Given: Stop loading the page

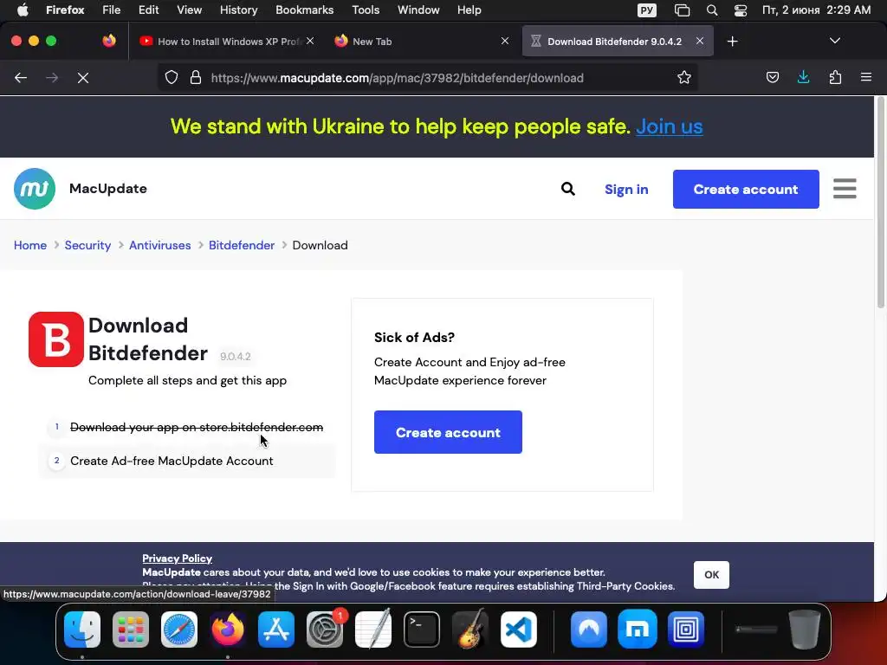Looking at the screenshot, I should [83, 78].
